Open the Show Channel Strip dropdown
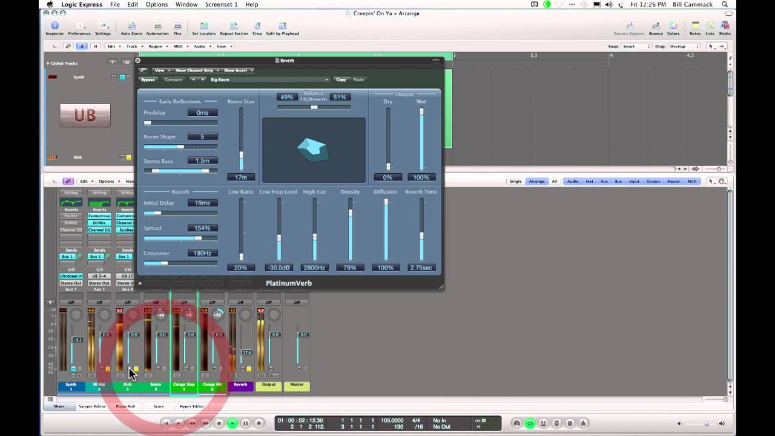This screenshot has height=436, width=775. coord(196,70)
